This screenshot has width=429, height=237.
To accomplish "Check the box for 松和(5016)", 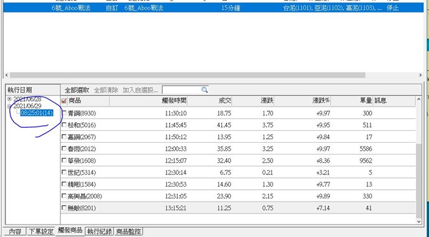I will [64, 125].
